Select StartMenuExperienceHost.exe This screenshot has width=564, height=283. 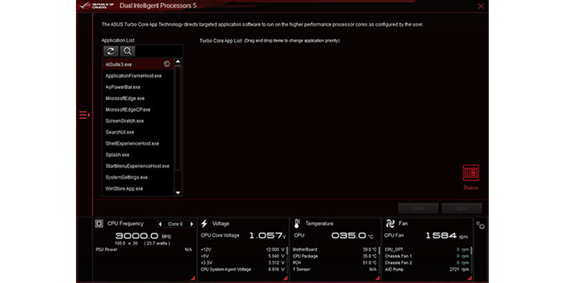(138, 166)
